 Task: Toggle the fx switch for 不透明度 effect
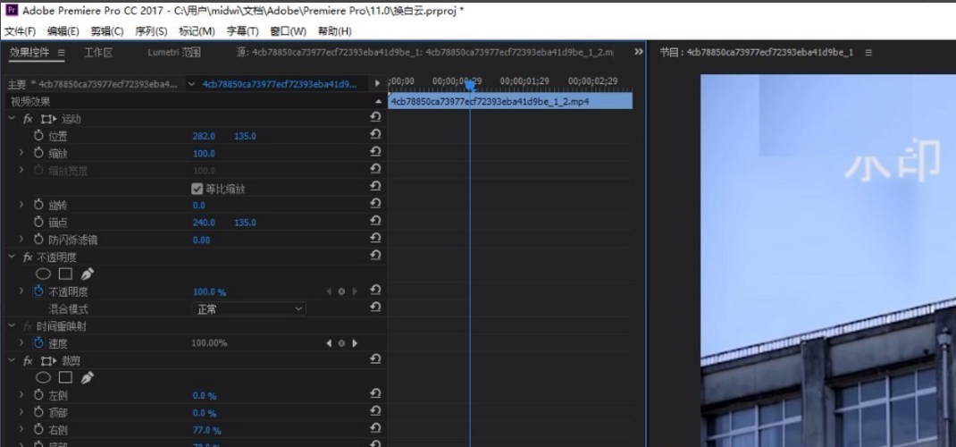click(x=28, y=257)
